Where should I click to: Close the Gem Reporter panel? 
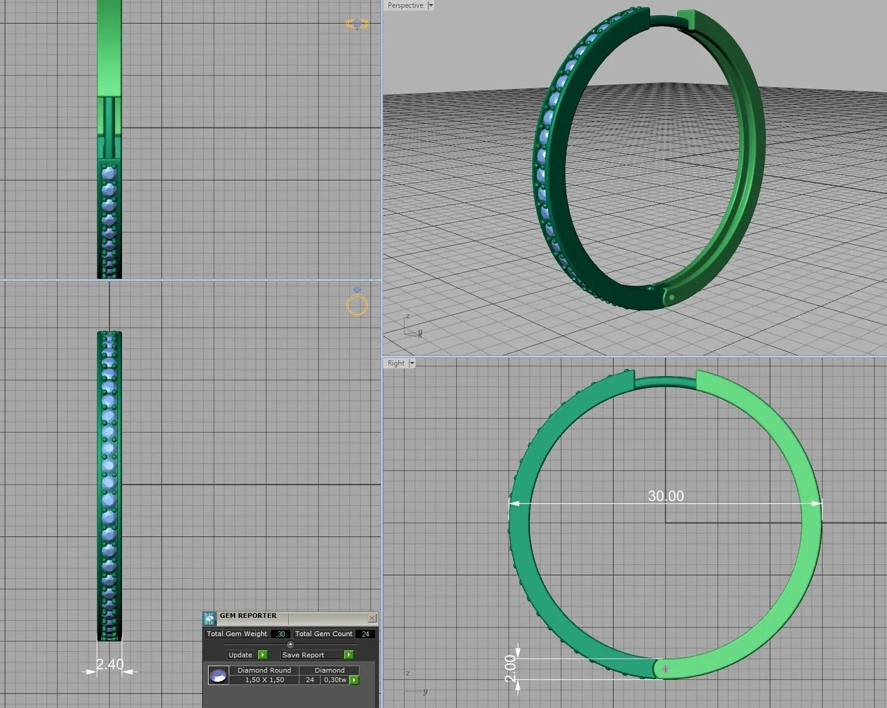(x=372, y=618)
